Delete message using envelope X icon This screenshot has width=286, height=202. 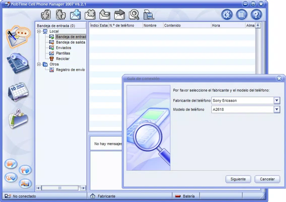click(x=90, y=15)
